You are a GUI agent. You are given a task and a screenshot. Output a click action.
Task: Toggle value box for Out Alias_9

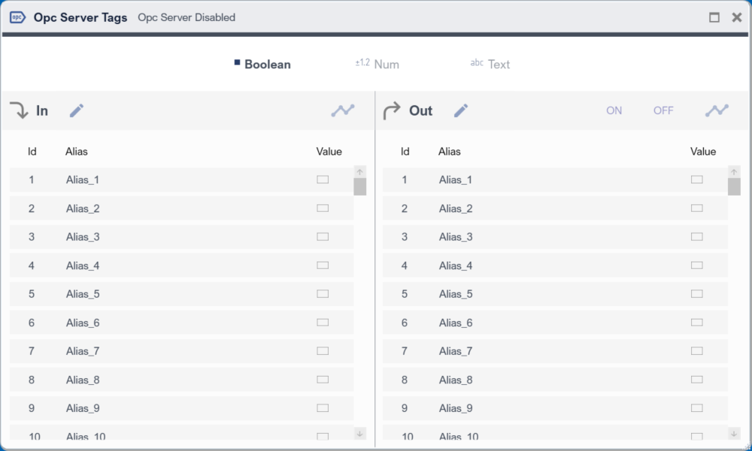point(696,408)
